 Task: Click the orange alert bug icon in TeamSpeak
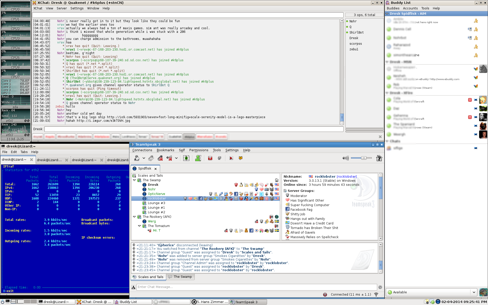tap(241, 158)
